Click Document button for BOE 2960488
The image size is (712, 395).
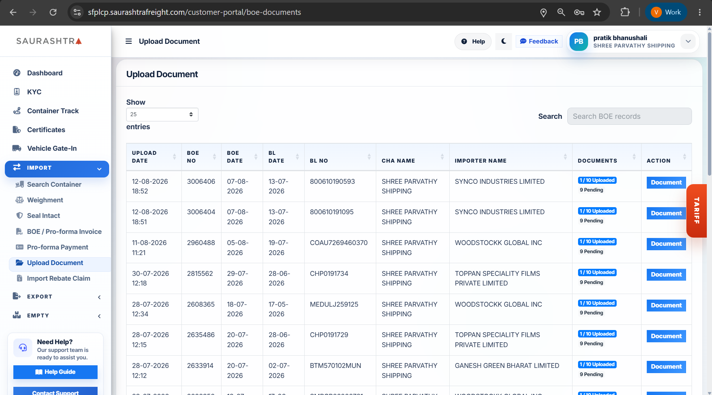[666, 244]
